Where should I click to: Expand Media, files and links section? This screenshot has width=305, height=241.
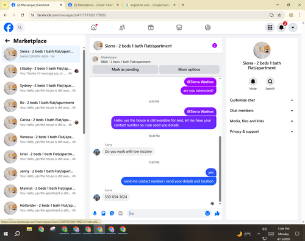tap(262, 121)
